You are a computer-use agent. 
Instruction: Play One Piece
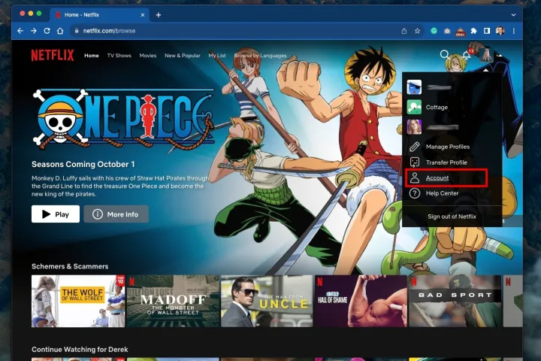(x=56, y=214)
